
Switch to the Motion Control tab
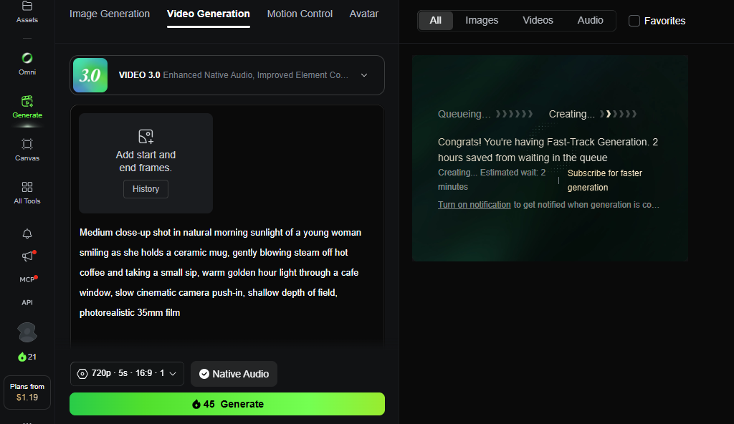(x=300, y=14)
